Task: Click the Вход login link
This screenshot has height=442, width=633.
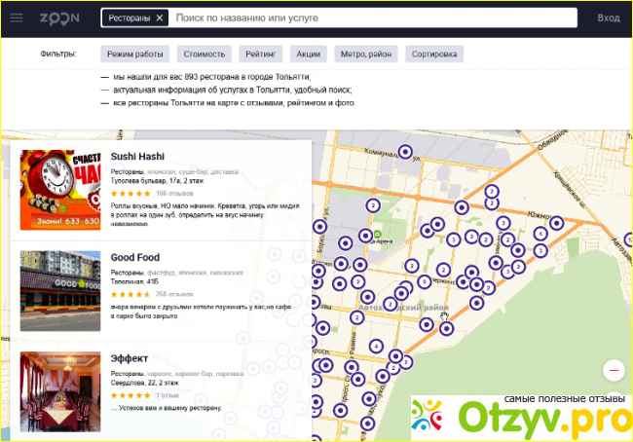Action: (609, 18)
